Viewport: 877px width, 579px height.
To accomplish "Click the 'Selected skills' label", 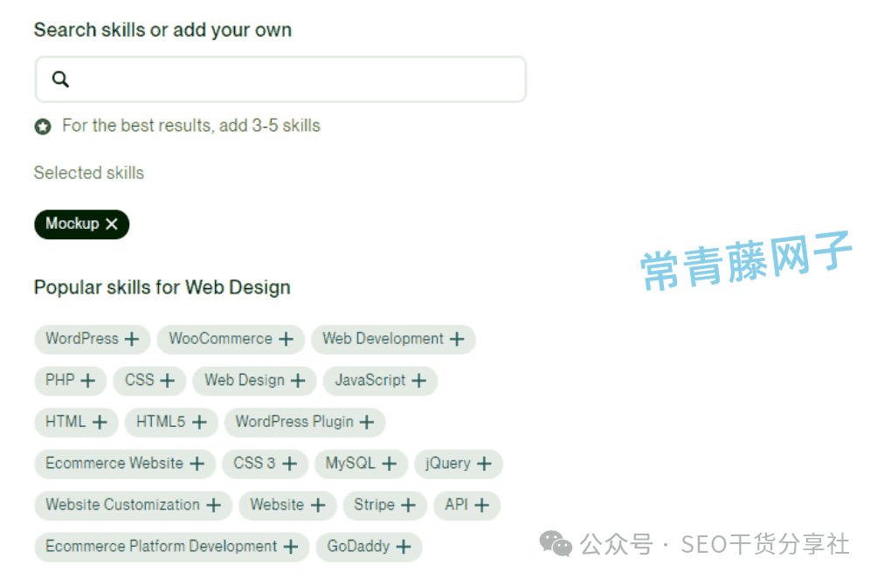I will 89,173.
